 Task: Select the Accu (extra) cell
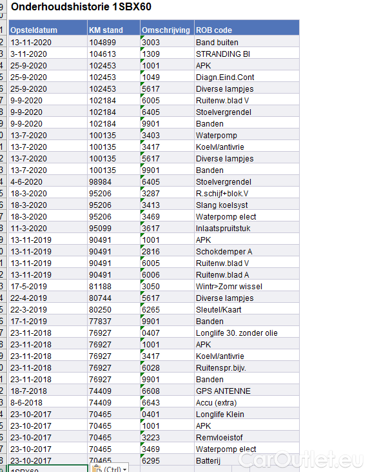[x=247, y=402]
